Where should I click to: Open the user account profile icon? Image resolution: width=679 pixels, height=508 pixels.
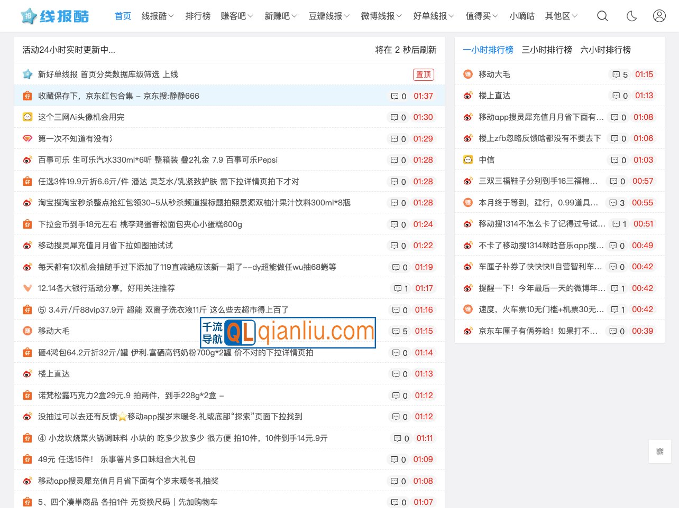tap(659, 16)
